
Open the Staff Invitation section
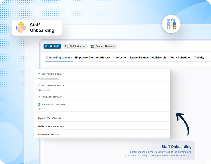(75, 46)
